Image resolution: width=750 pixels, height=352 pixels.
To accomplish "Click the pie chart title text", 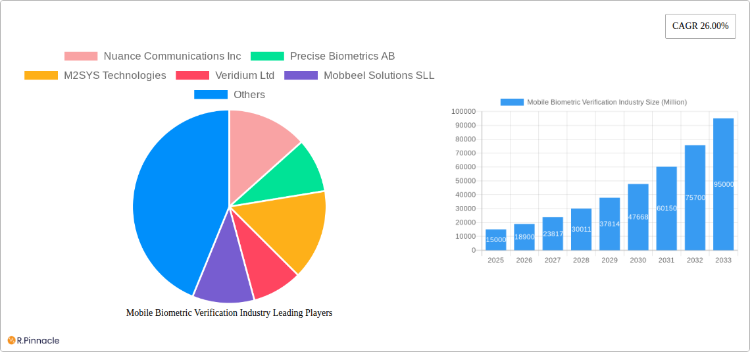I will pyautogui.click(x=229, y=313).
